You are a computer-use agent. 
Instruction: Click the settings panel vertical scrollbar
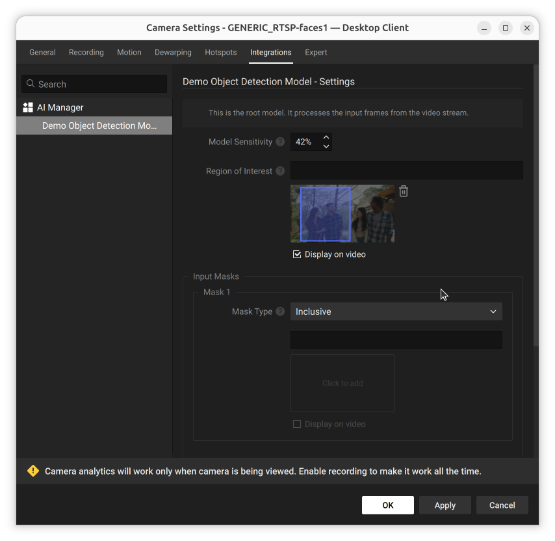pos(536,205)
